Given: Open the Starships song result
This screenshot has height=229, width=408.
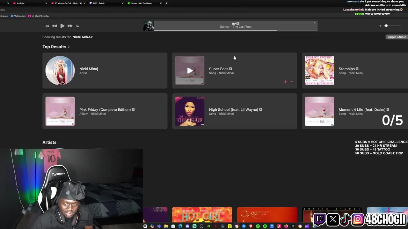Looking at the screenshot, I should point(355,71).
